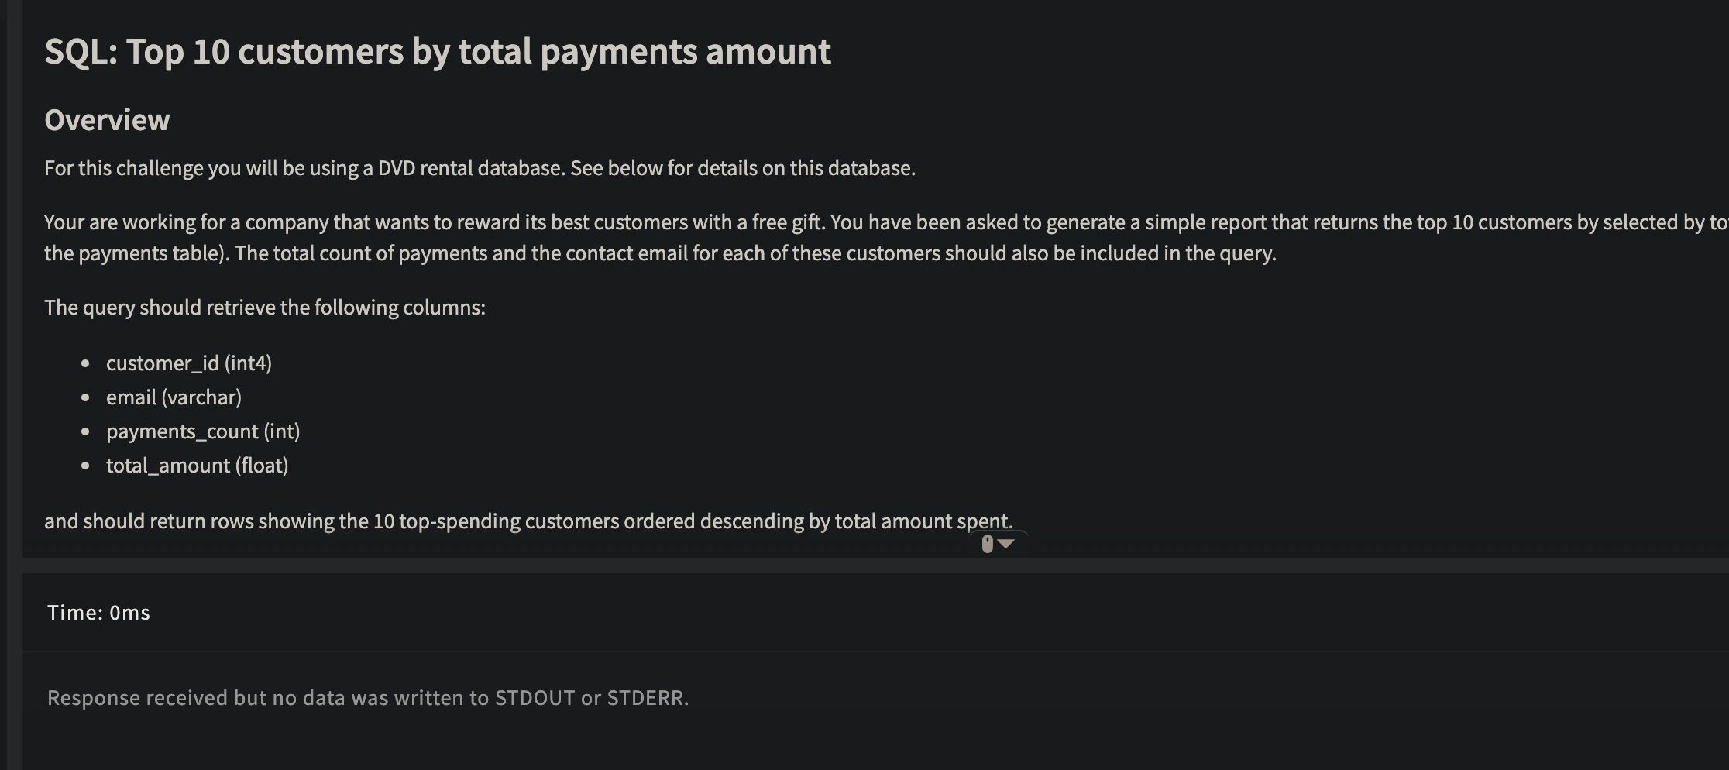Select the paragraph mentioning the DVD rental database
The width and height of the screenshot is (1729, 770).
(x=480, y=167)
